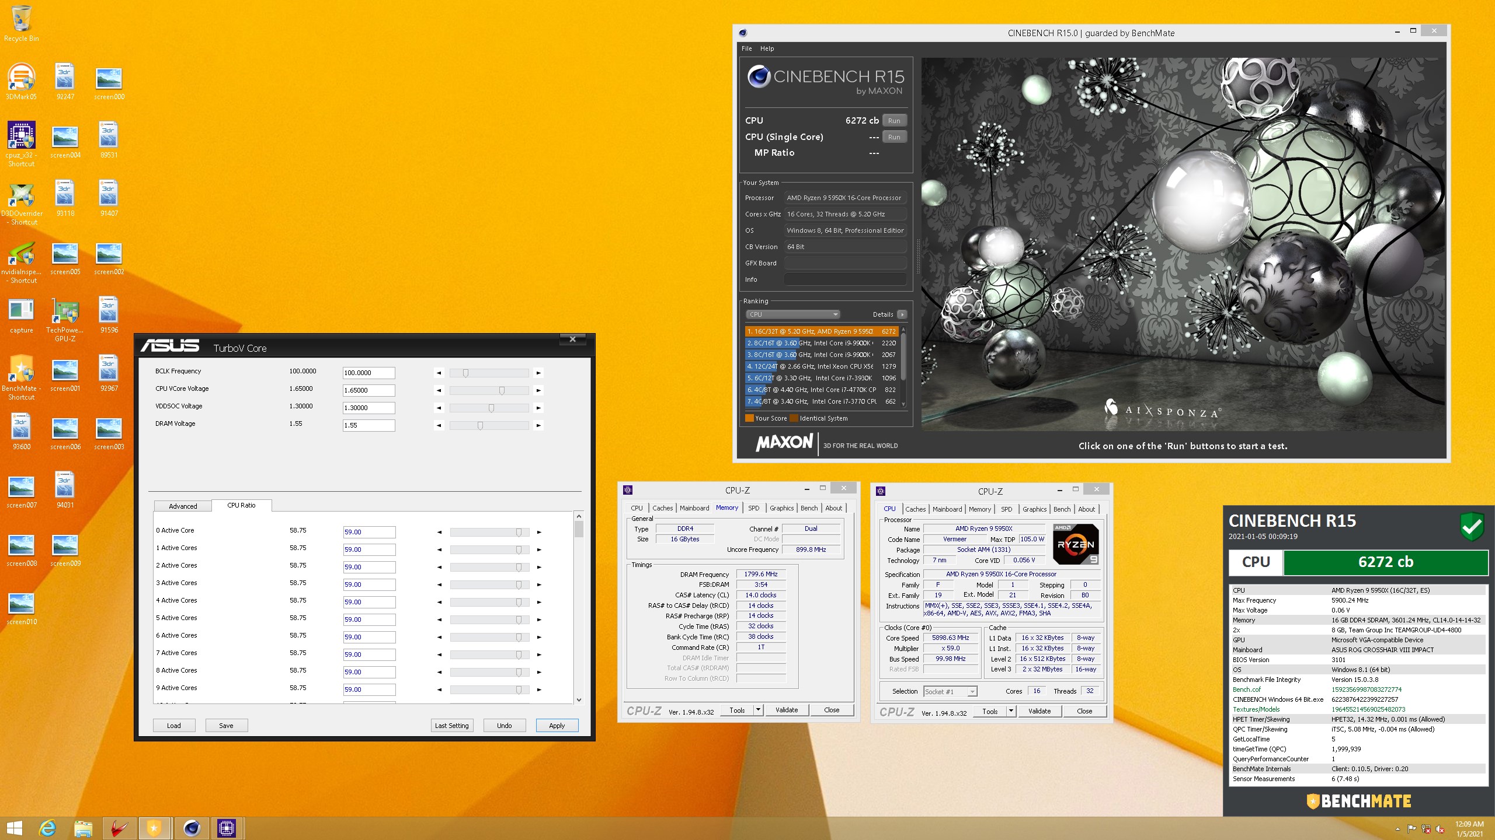Select the 92247 3dr file icon
The height and width of the screenshot is (840, 1495).
[x=65, y=82]
